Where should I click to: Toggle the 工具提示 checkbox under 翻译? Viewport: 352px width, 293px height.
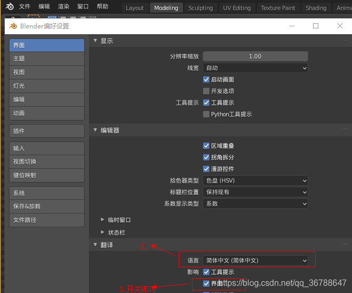[206, 272]
